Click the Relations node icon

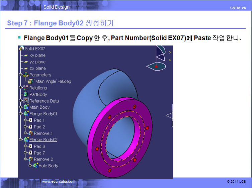tap(26, 88)
